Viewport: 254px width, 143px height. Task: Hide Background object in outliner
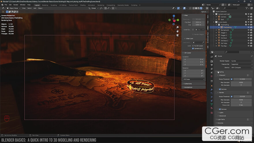(x=249, y=30)
